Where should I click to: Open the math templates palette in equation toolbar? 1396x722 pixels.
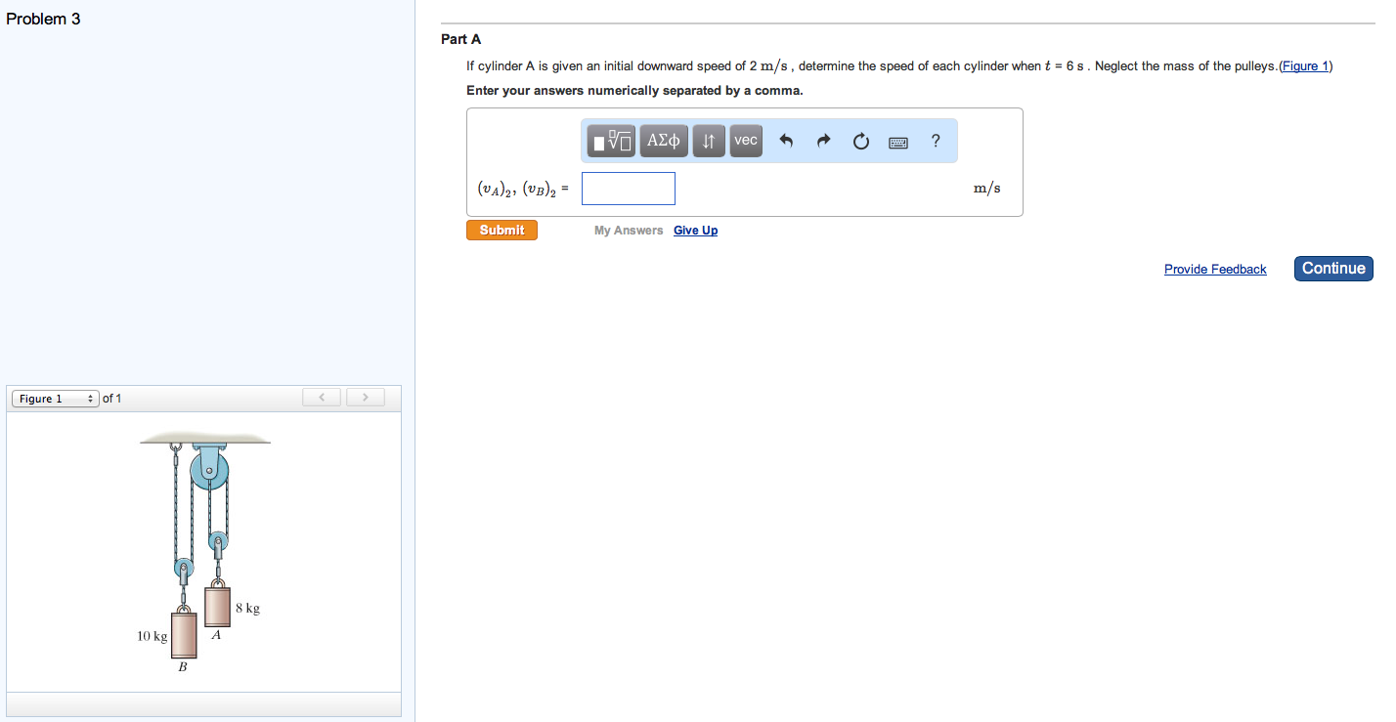coord(609,140)
